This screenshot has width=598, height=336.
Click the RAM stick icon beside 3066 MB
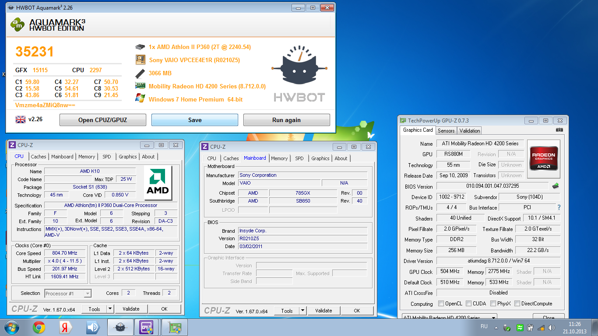140,73
